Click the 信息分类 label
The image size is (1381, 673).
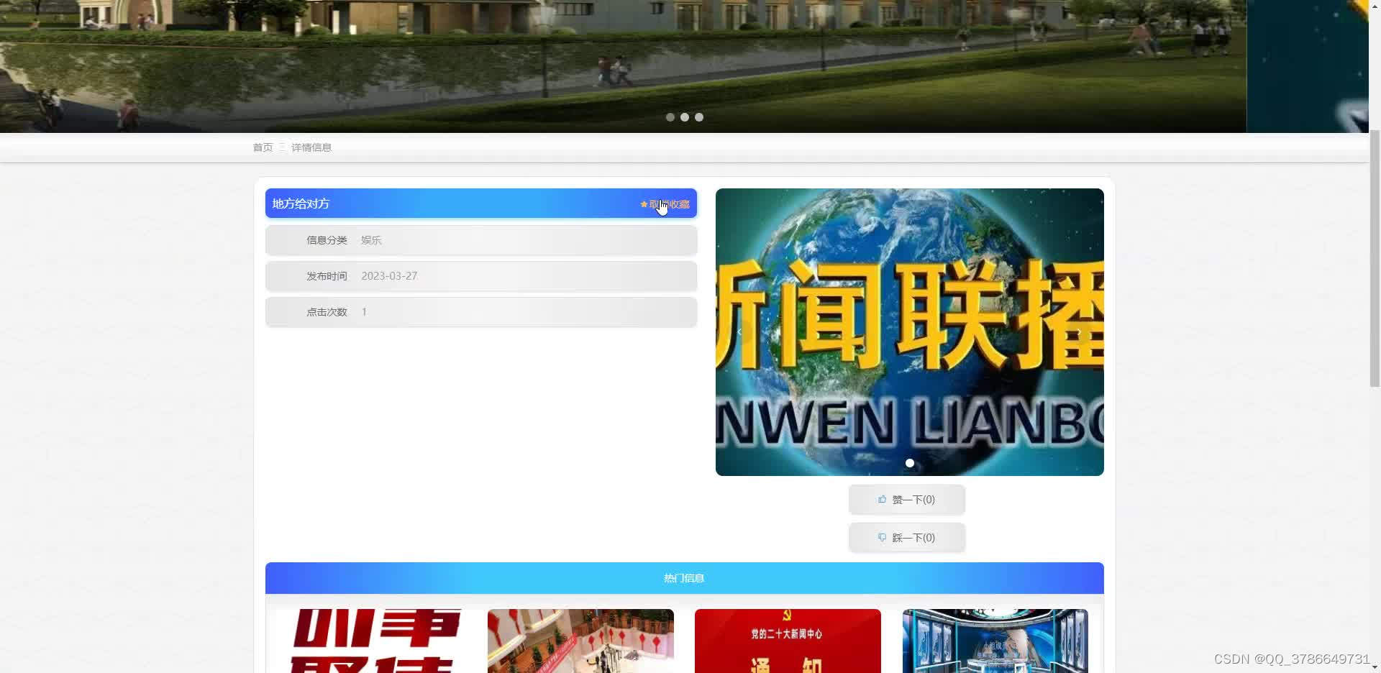[327, 240]
